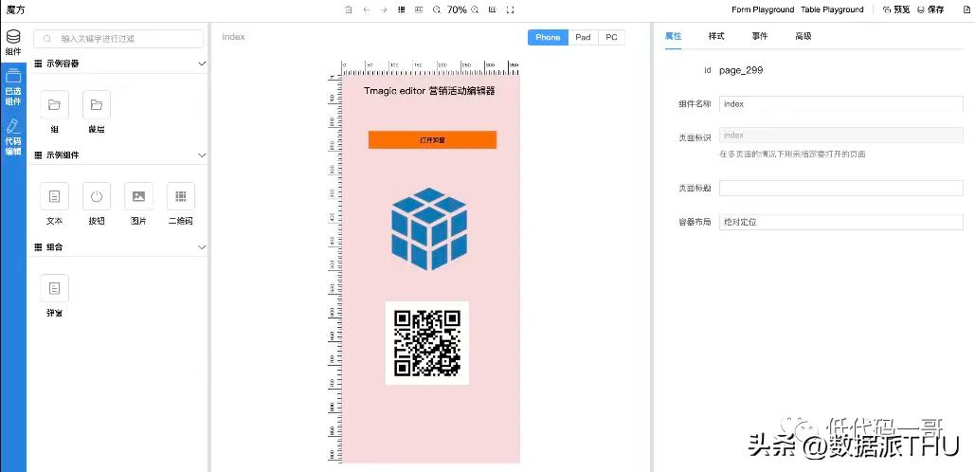Click the zoom out magnifier icon
Image resolution: width=975 pixels, height=472 pixels.
tap(437, 9)
